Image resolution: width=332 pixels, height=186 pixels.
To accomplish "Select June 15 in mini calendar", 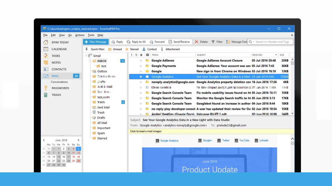I will click(59, 157).
